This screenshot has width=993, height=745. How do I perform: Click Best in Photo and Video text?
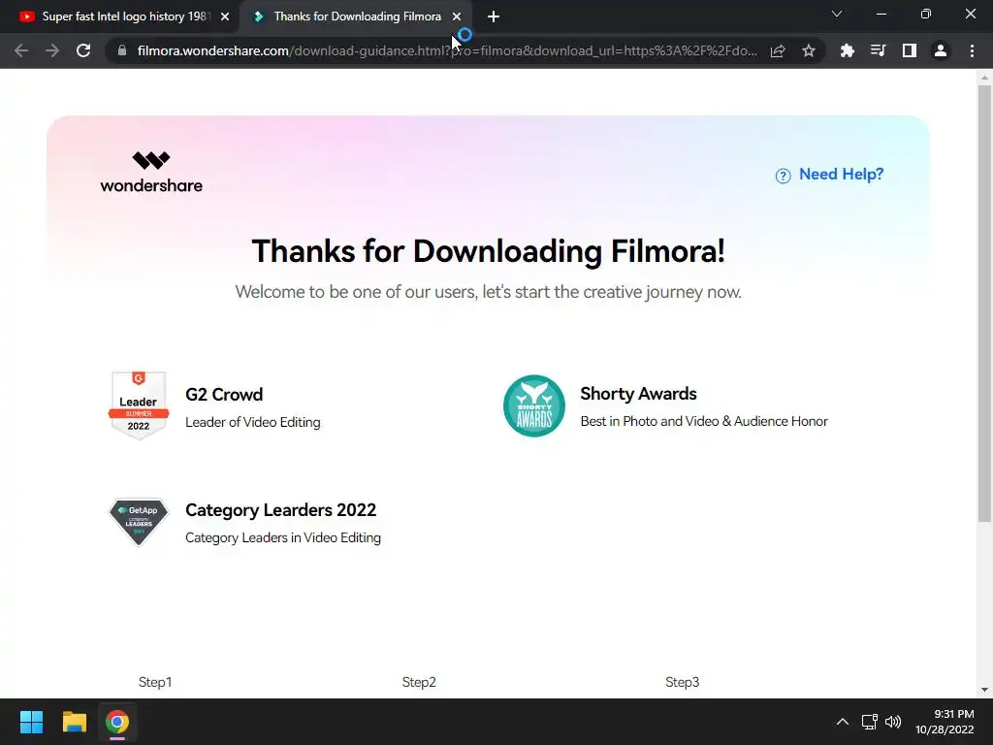[704, 421]
